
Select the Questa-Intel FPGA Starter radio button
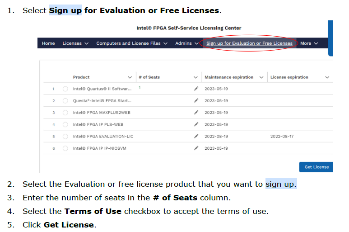[x=65, y=101]
